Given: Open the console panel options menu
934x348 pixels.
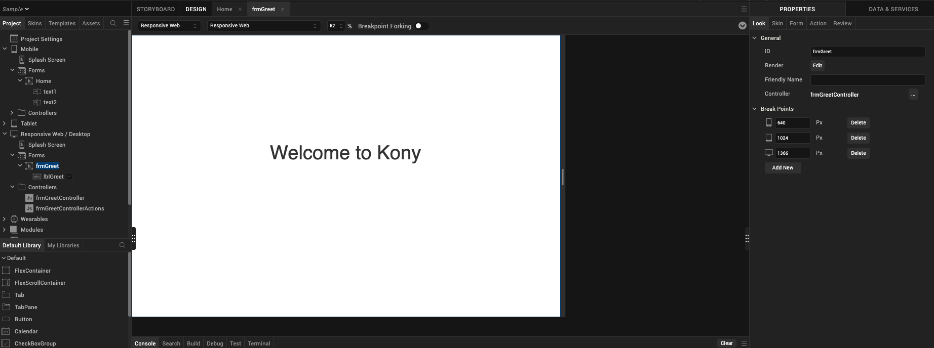Looking at the screenshot, I should coord(744,343).
